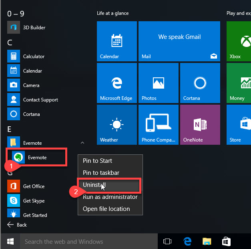This screenshot has width=251, height=249.
Task: Open File Explorer on the taskbar
Action: pyautogui.click(x=207, y=241)
